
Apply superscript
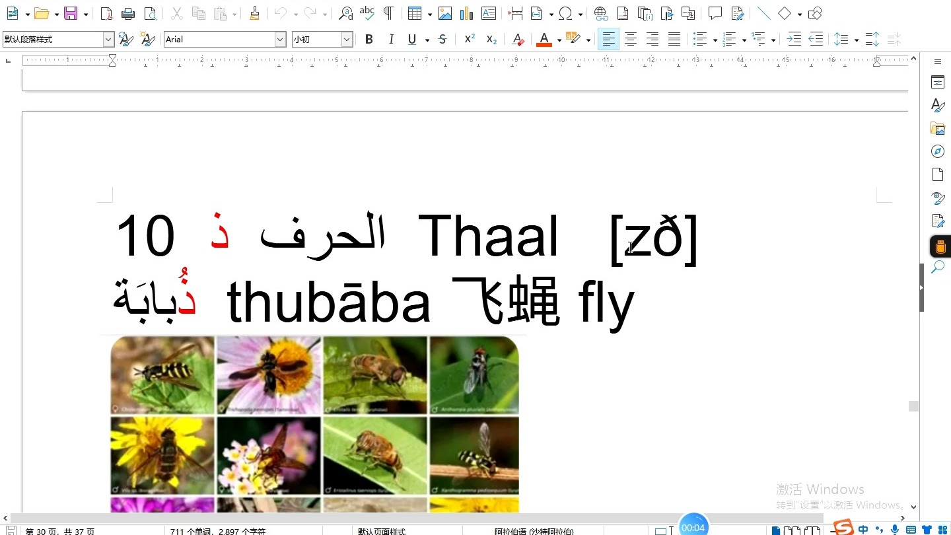pyautogui.click(x=470, y=40)
